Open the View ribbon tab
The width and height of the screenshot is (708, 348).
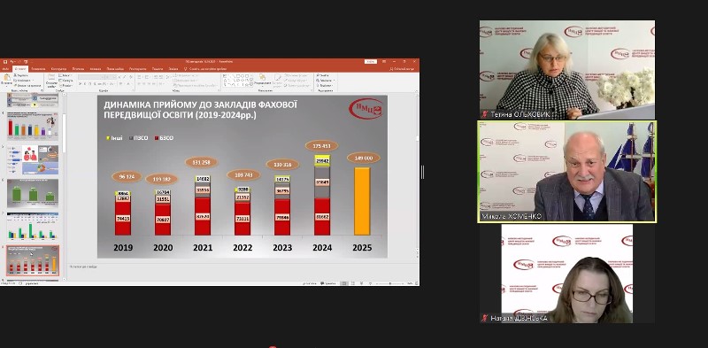pyautogui.click(x=158, y=69)
